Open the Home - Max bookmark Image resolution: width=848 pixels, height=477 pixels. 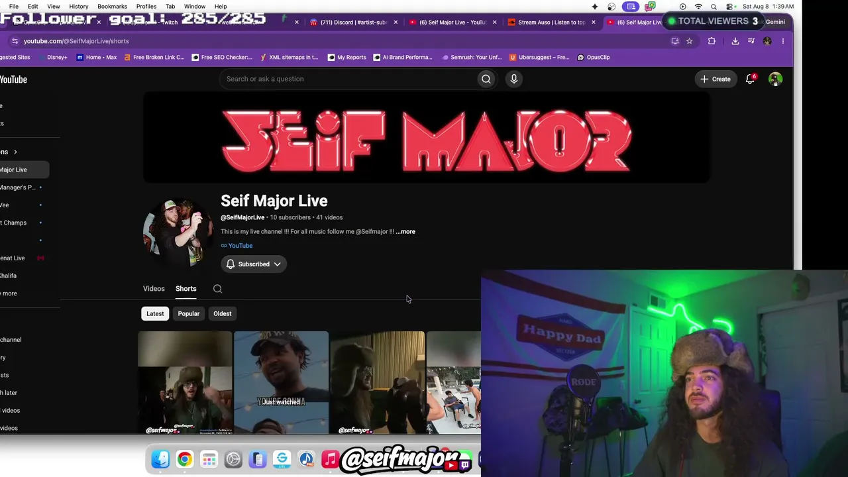point(97,58)
